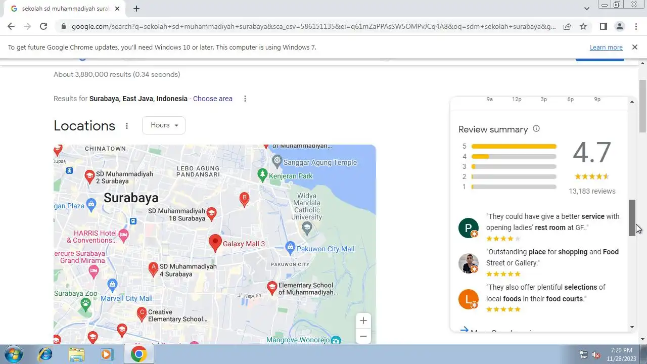Click the Widya Mandala Catholic University marker
This screenshot has width=647, height=364.
coord(307,229)
